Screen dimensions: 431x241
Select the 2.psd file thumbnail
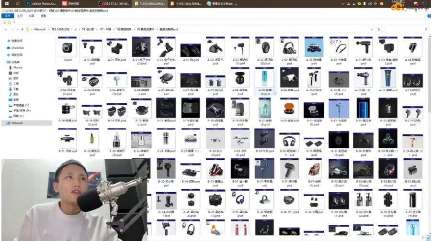tap(67, 50)
